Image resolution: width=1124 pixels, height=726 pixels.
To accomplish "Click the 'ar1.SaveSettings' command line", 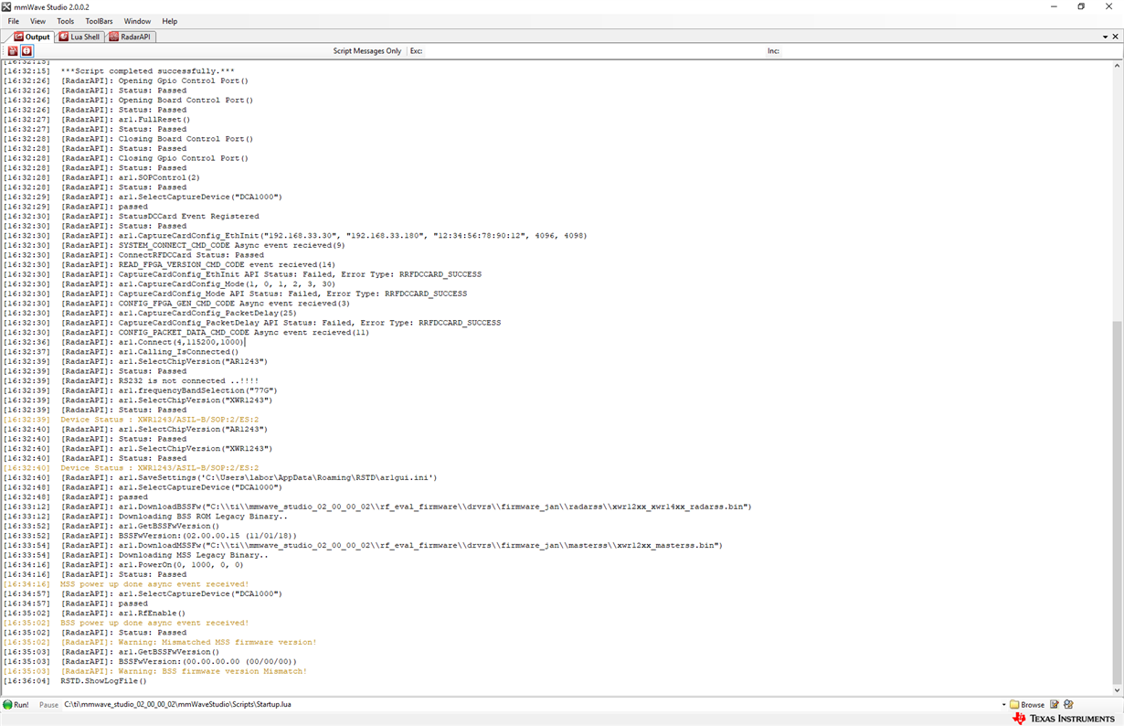I will click(278, 477).
